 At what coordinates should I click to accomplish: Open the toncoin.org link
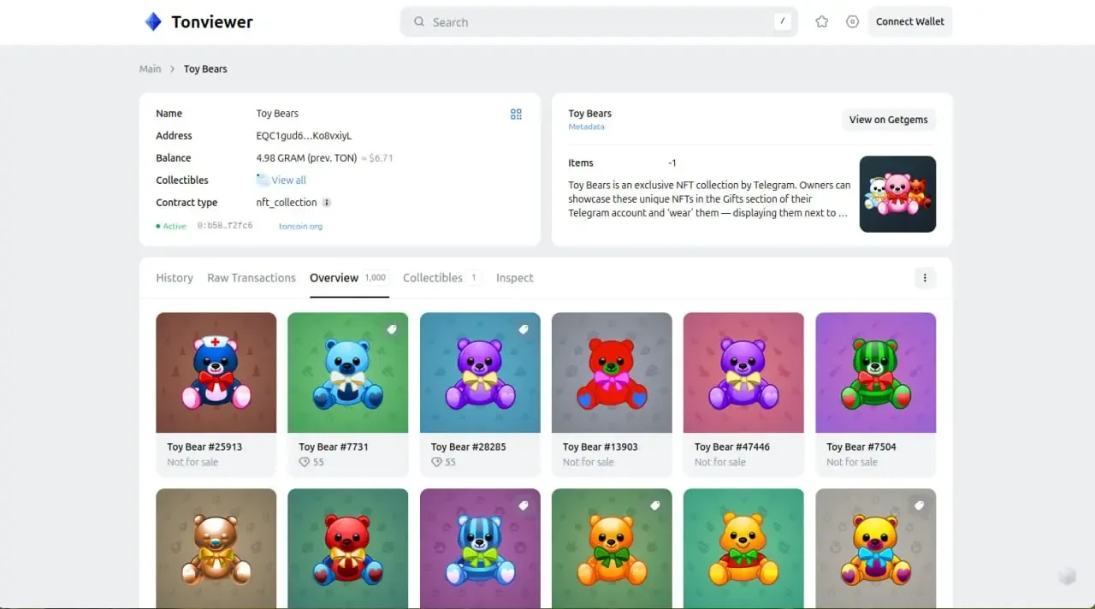[x=300, y=227]
